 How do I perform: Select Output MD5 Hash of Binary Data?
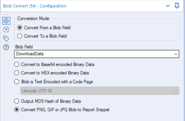click(x=47, y=101)
